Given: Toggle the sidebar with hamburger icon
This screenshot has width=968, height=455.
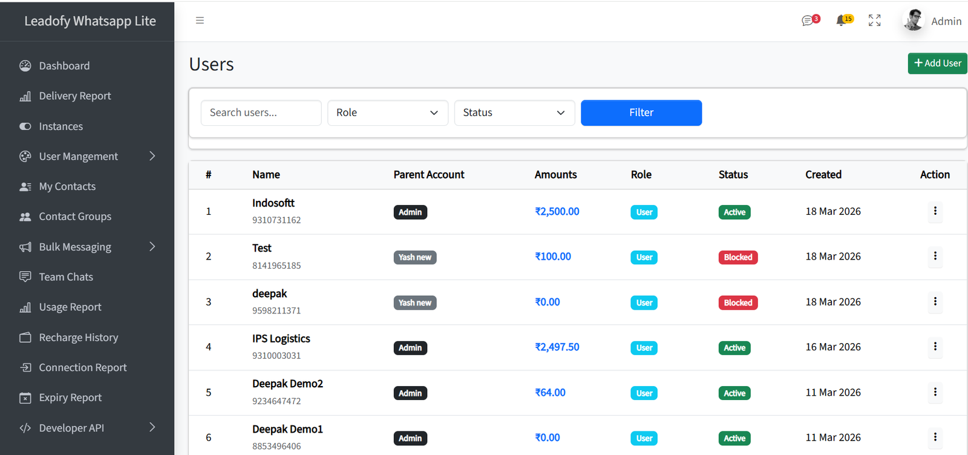Looking at the screenshot, I should (200, 21).
